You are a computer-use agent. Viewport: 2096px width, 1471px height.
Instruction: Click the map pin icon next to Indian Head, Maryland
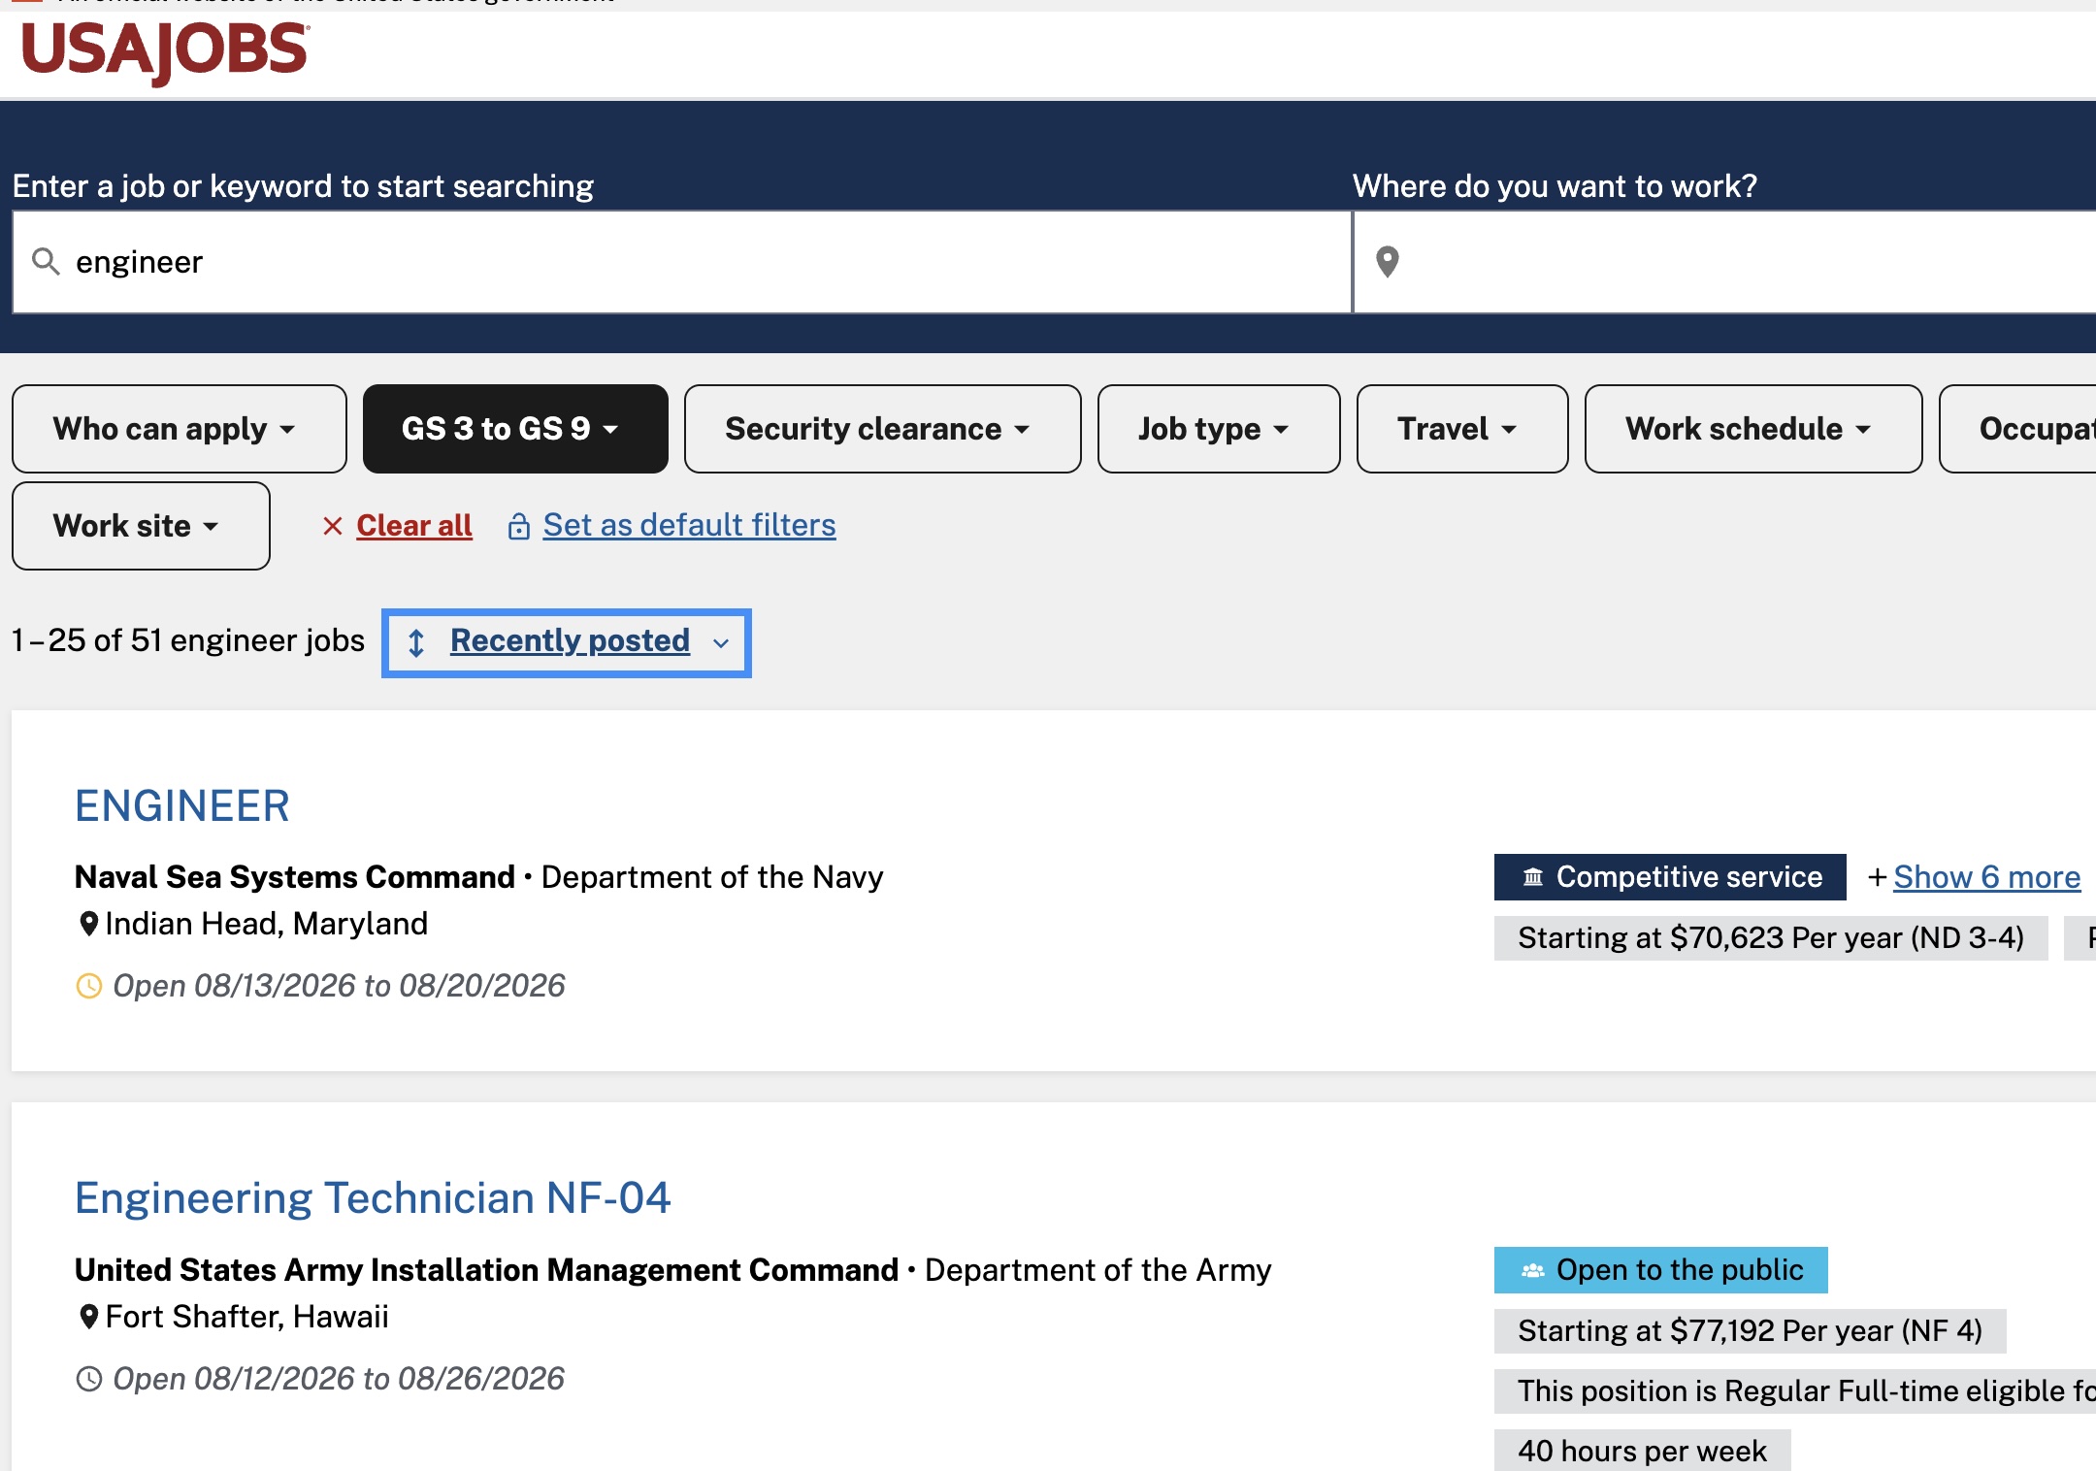(x=88, y=924)
